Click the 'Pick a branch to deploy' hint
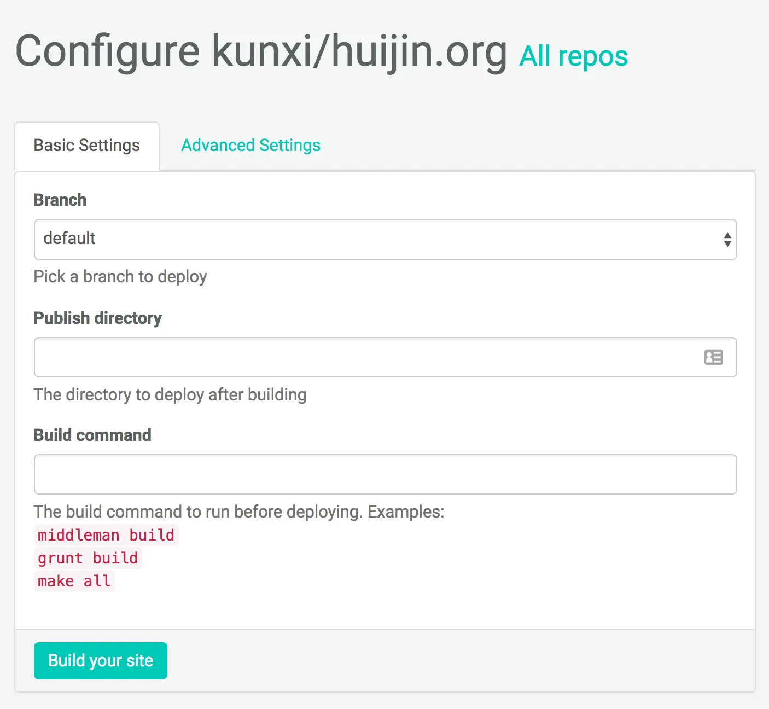This screenshot has height=709, width=769. tap(120, 277)
